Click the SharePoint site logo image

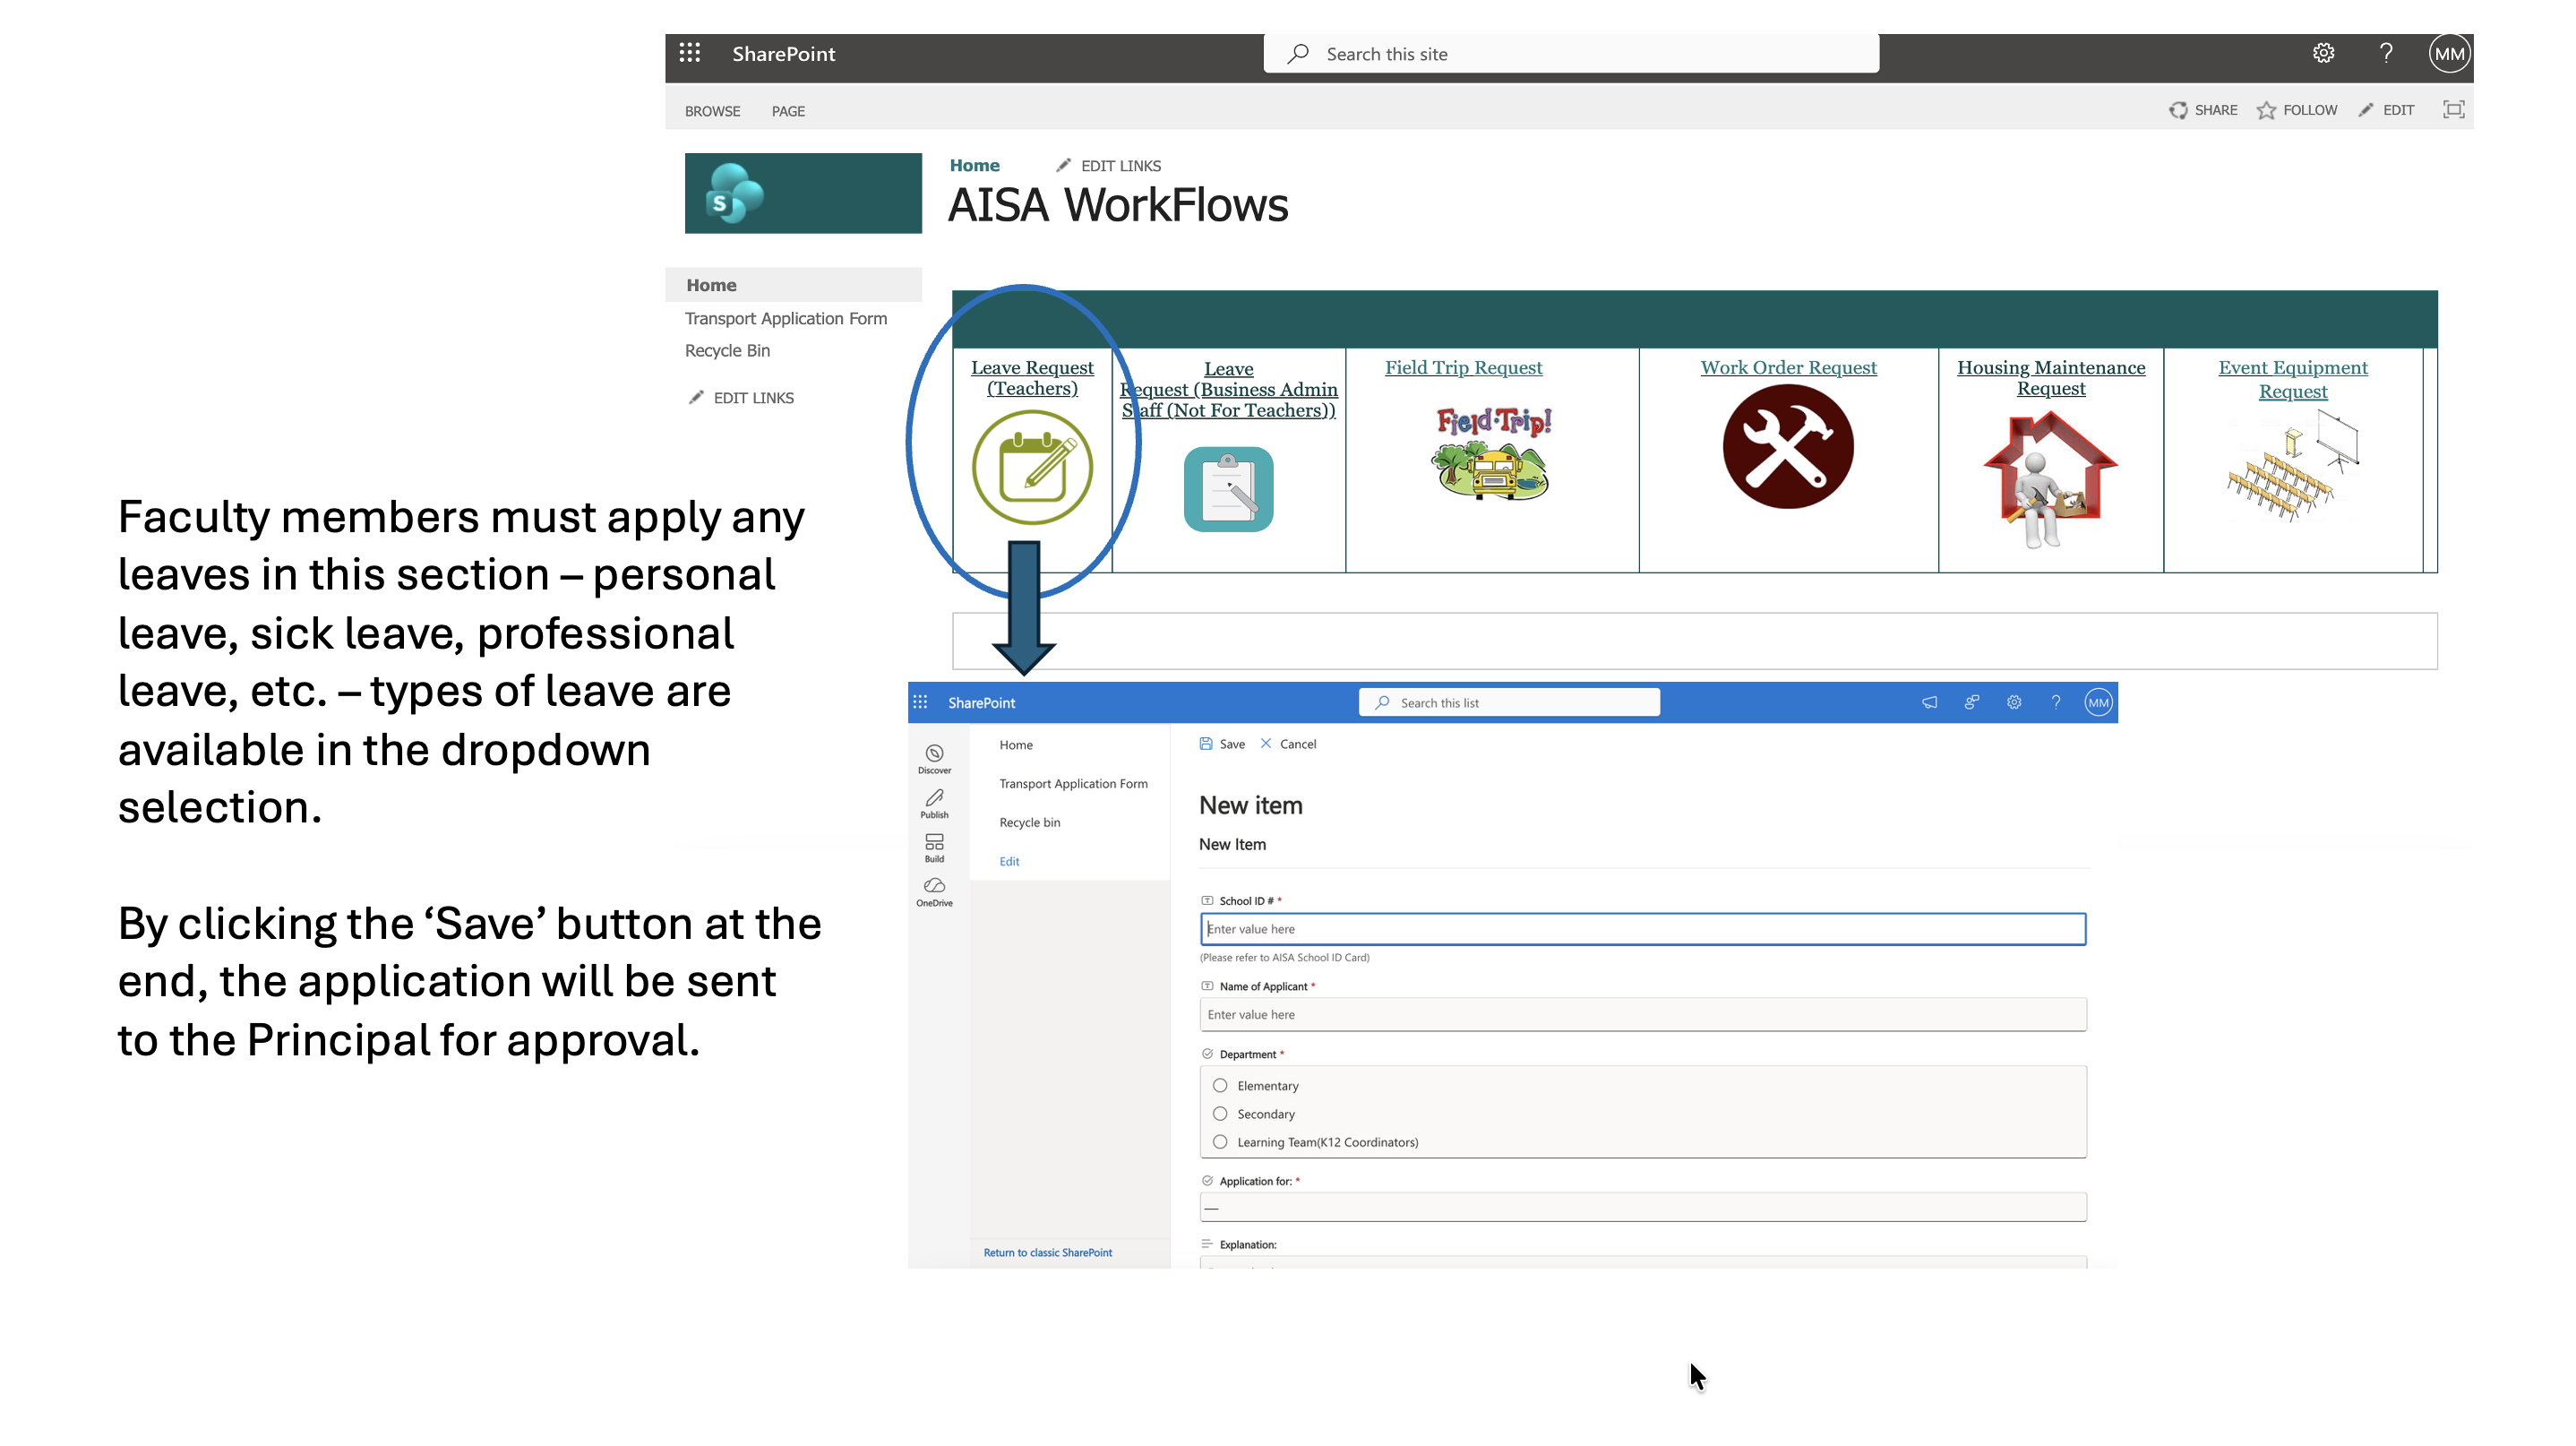pos(803,193)
